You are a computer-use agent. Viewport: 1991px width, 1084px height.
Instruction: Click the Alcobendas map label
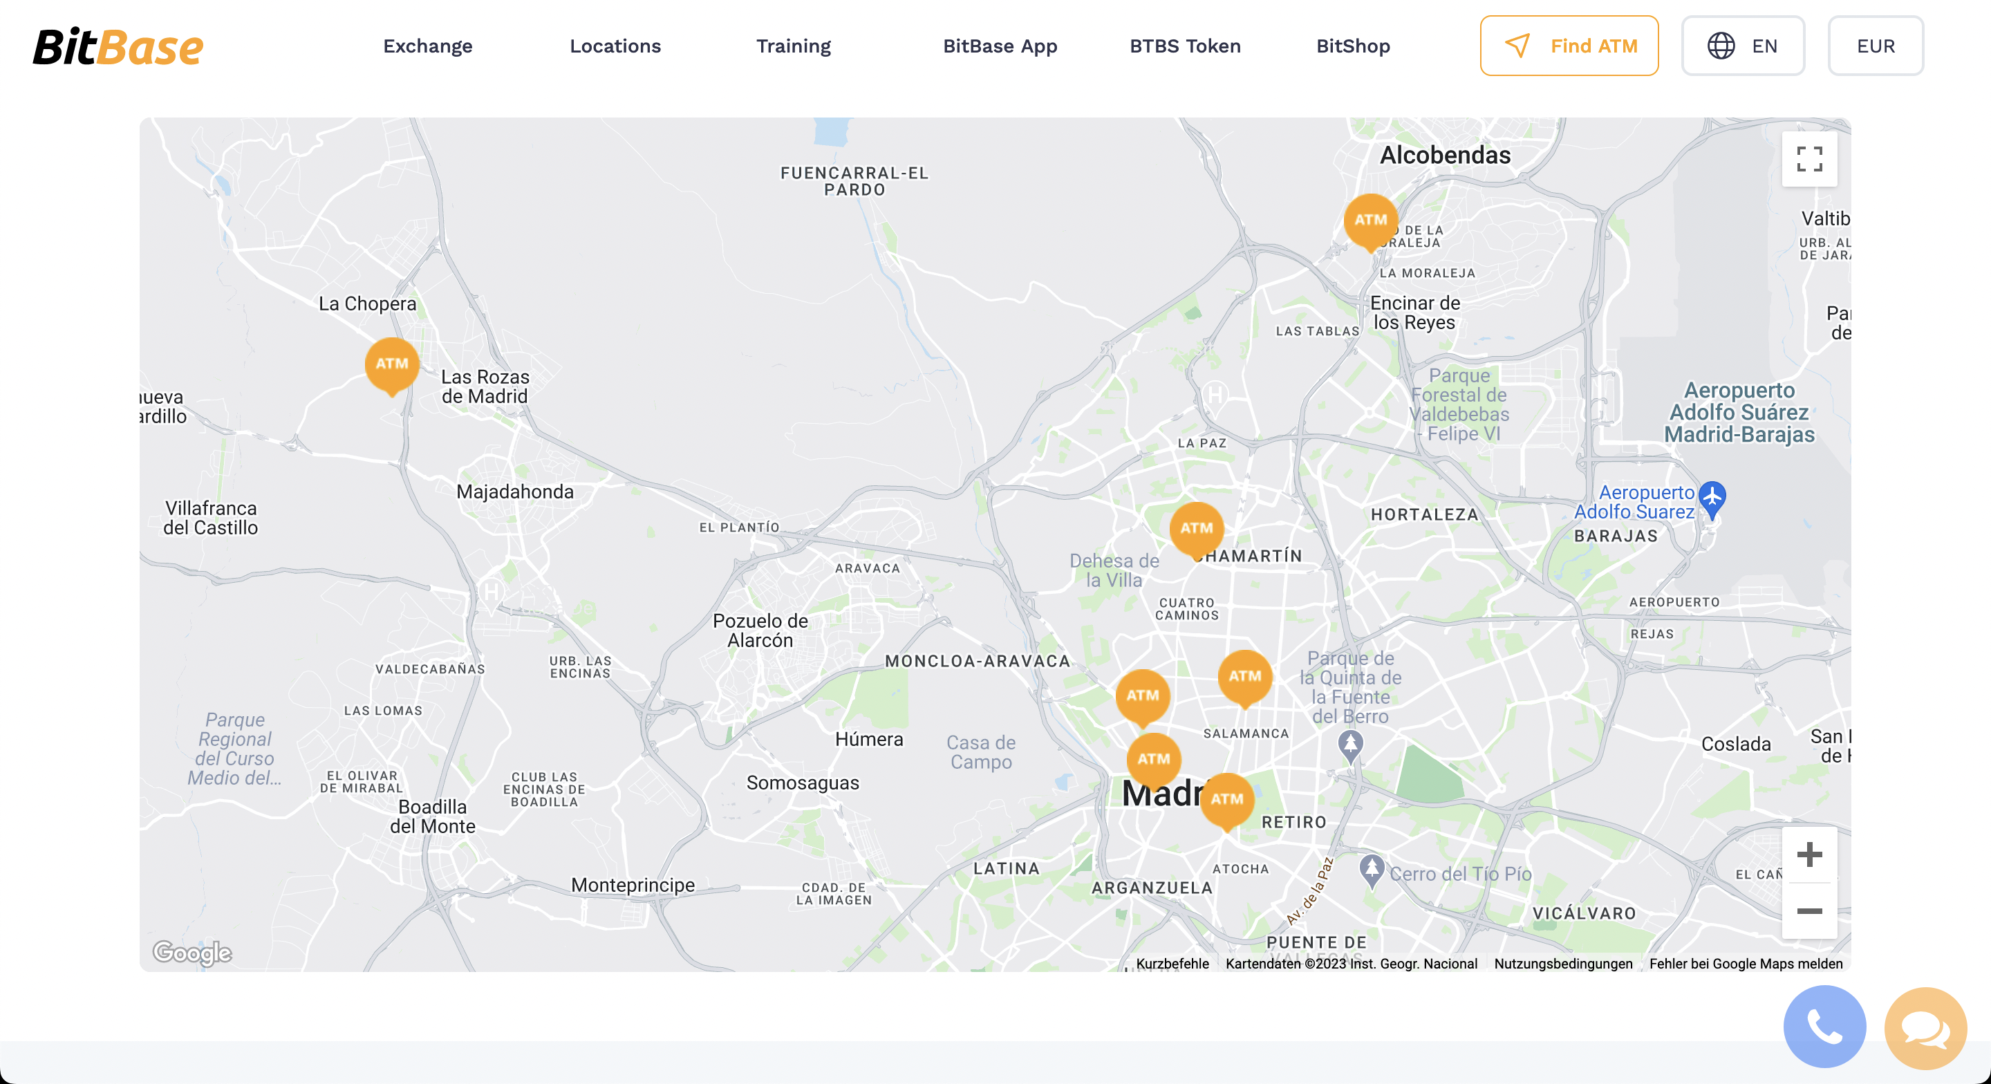(x=1445, y=155)
